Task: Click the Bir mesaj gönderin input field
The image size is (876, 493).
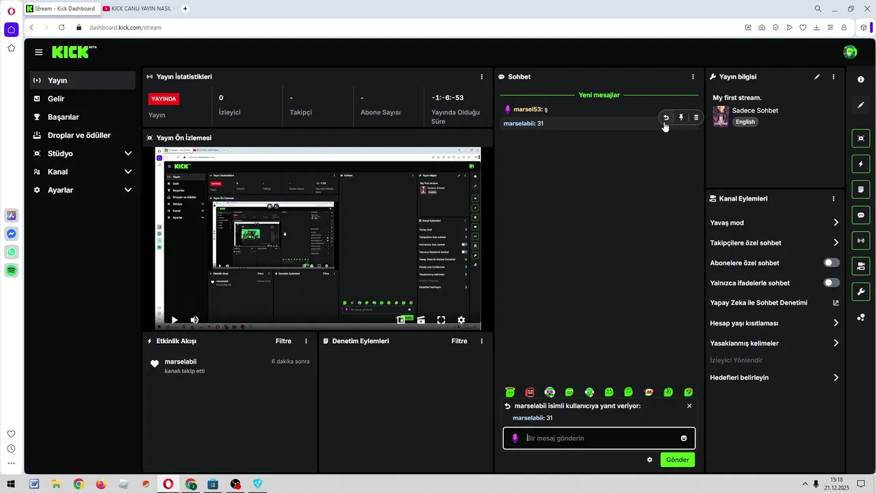Action: click(600, 438)
